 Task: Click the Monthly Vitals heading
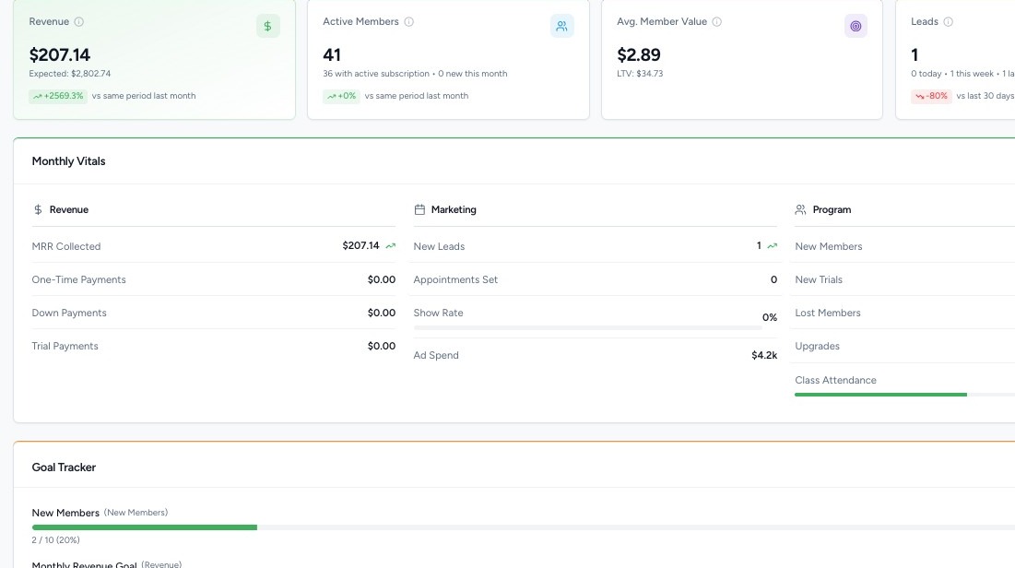pyautogui.click(x=68, y=161)
